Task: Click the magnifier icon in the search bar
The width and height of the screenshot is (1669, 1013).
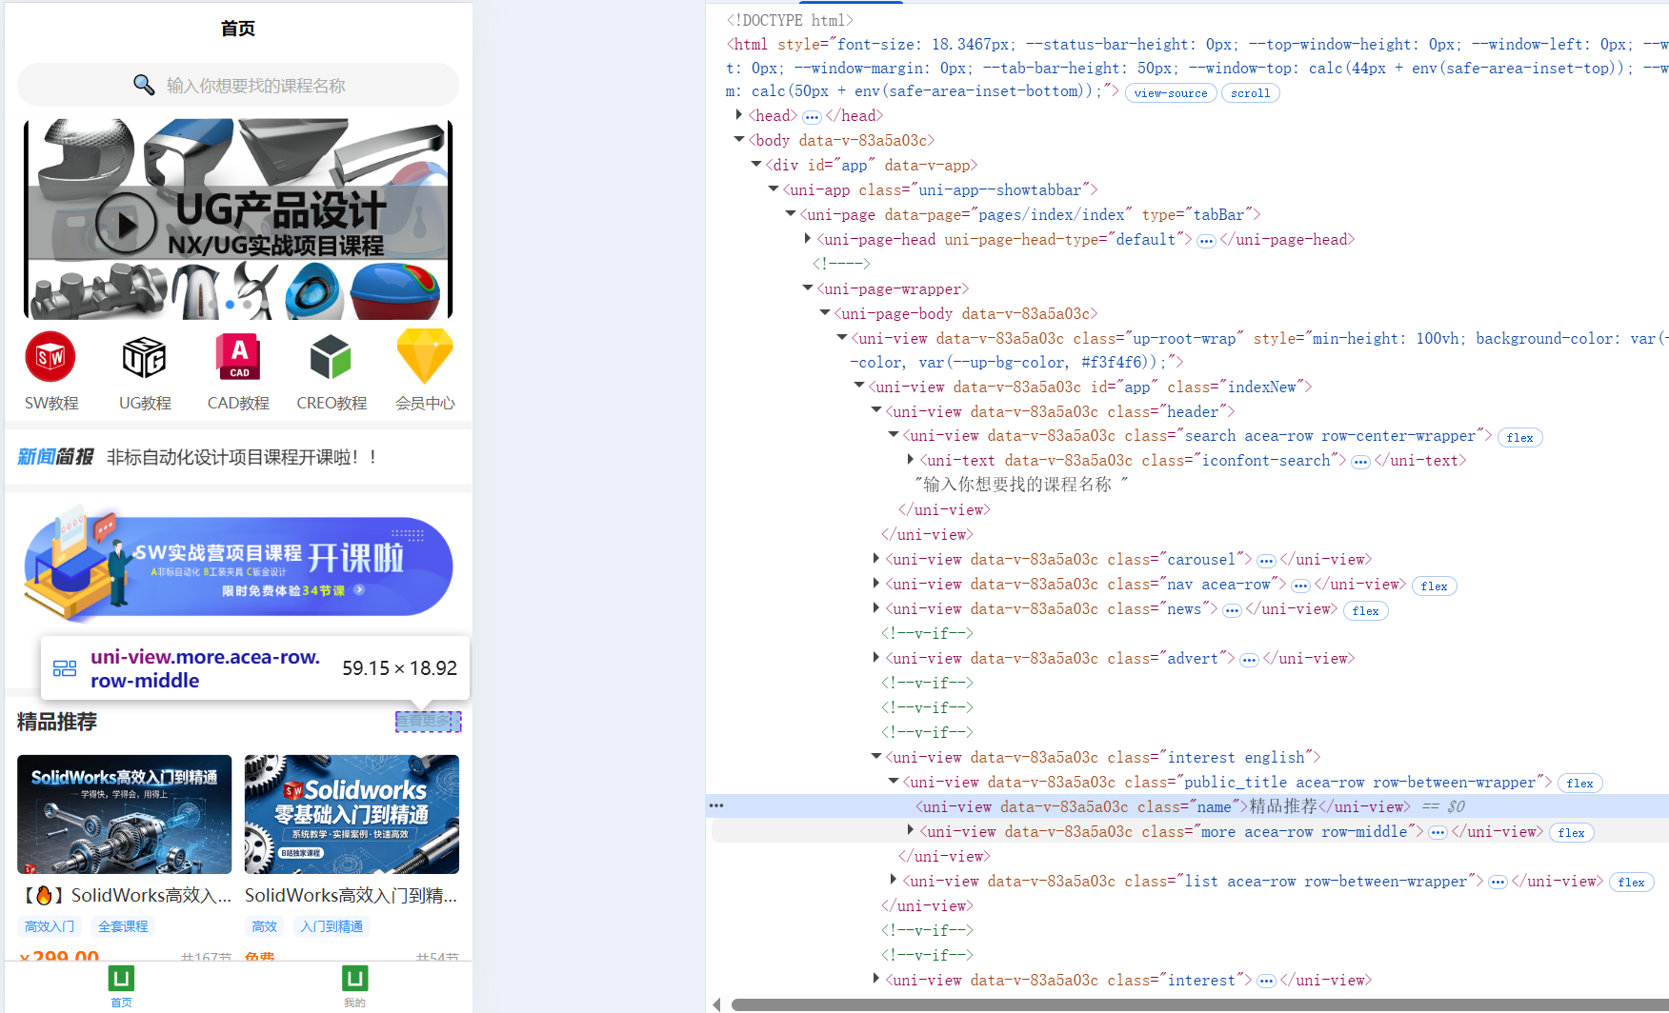Action: coord(144,85)
